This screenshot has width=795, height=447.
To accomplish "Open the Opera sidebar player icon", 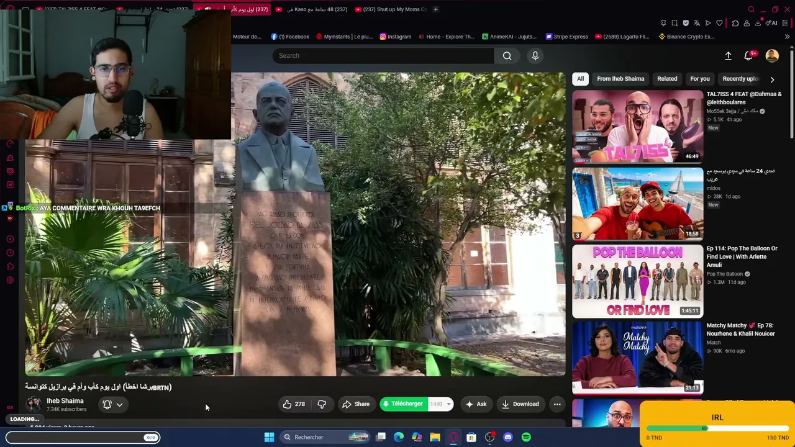I will (10, 239).
